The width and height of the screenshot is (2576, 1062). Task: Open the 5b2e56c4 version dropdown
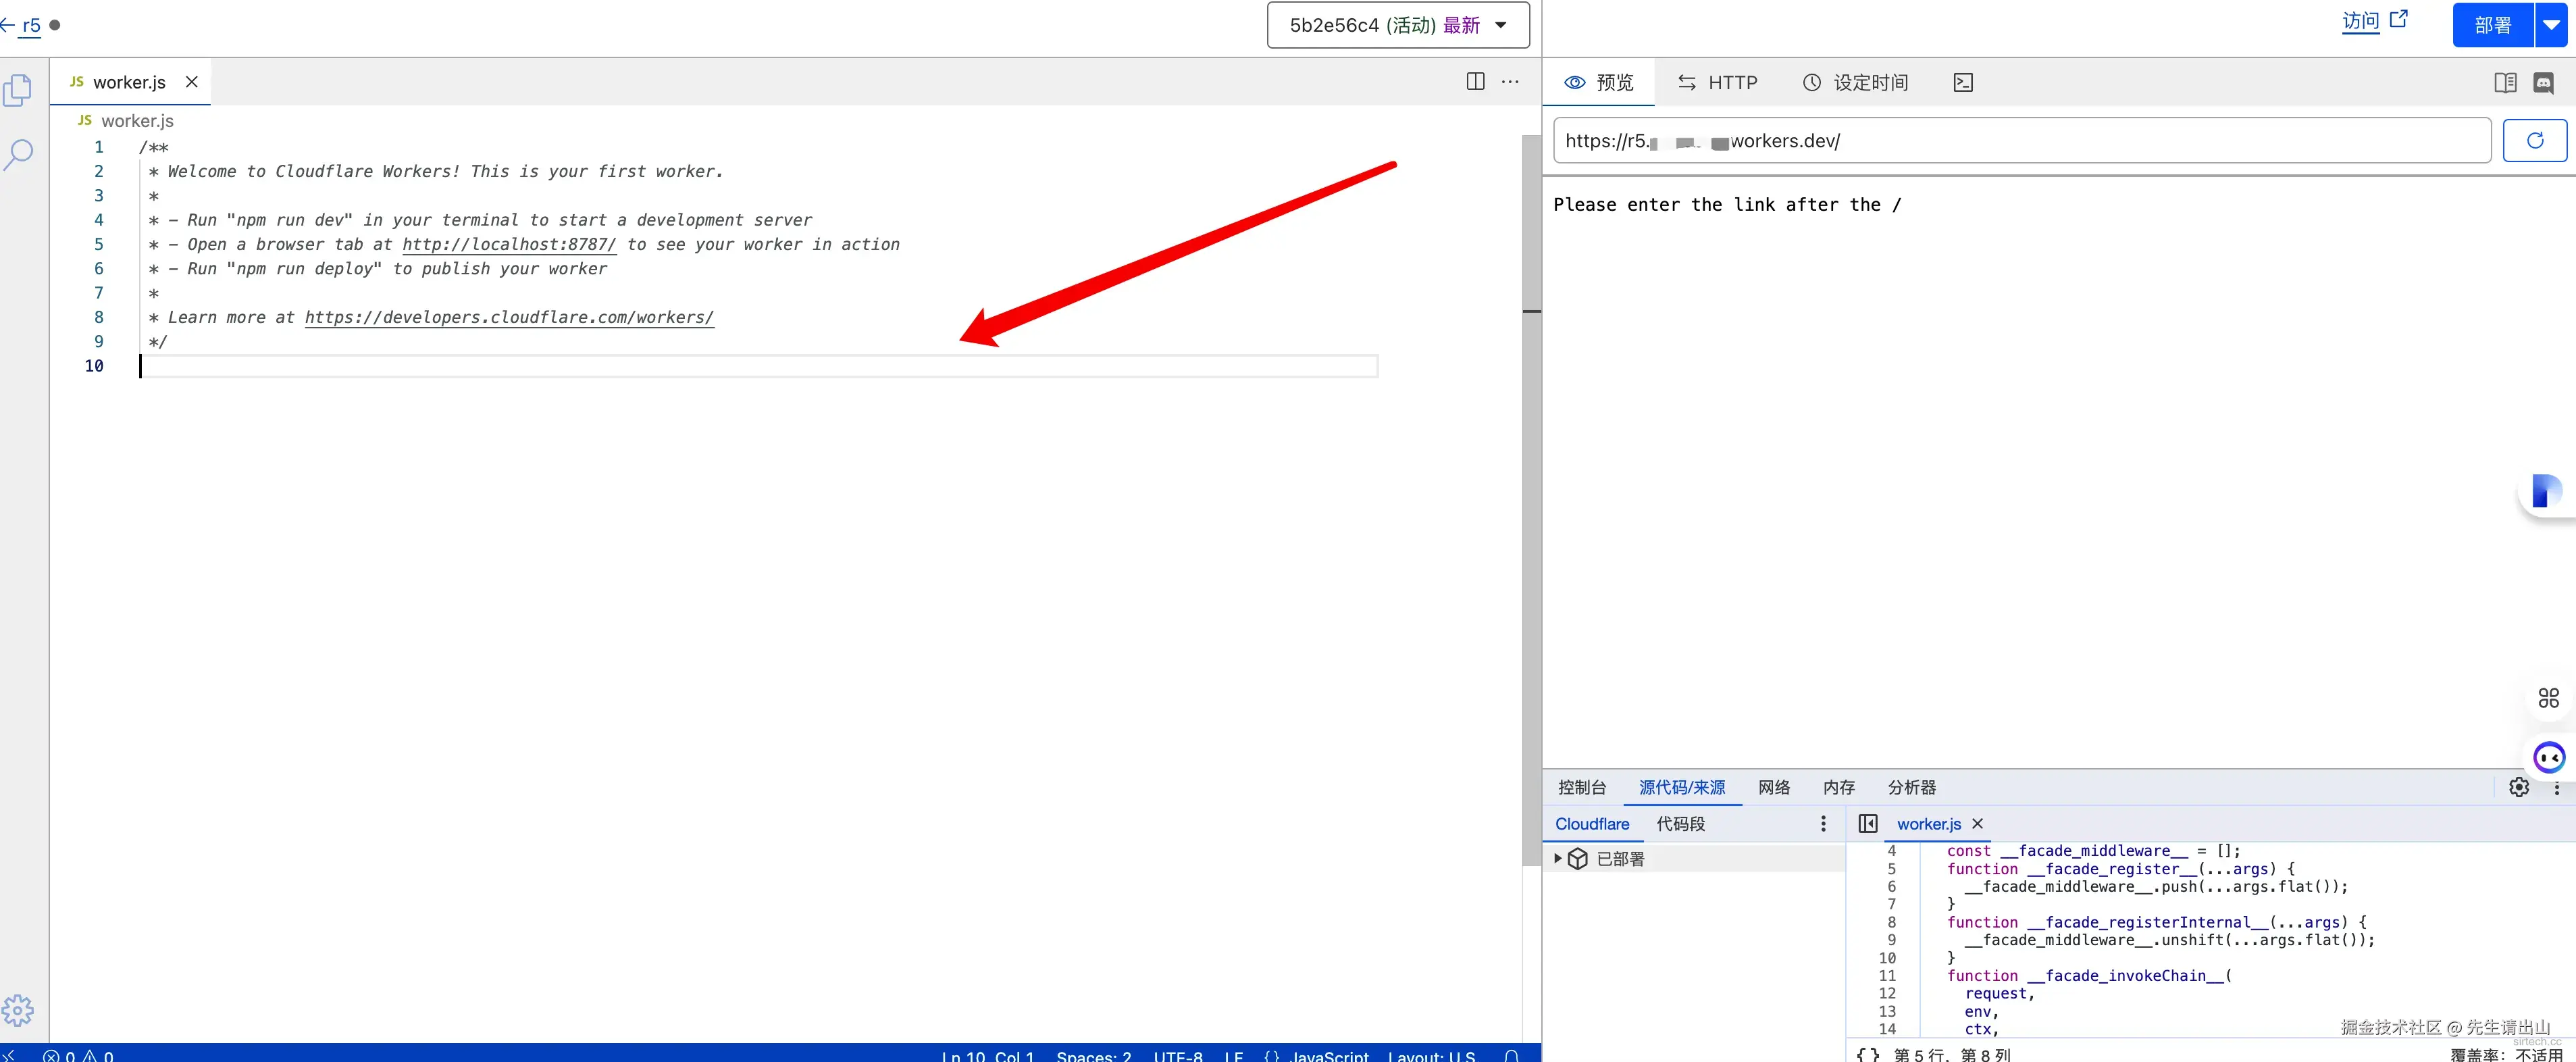pyautogui.click(x=1397, y=25)
